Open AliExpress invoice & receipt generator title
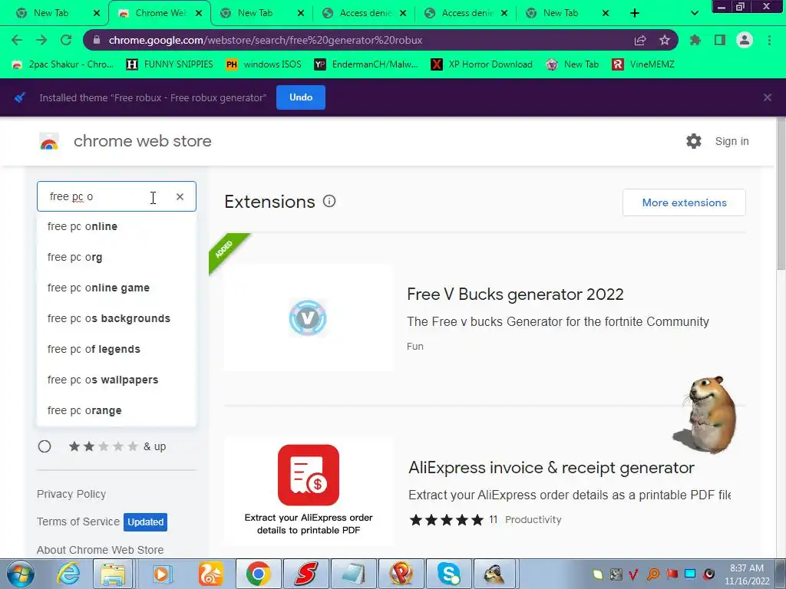Viewport: 786px width, 589px height. pyautogui.click(x=551, y=467)
